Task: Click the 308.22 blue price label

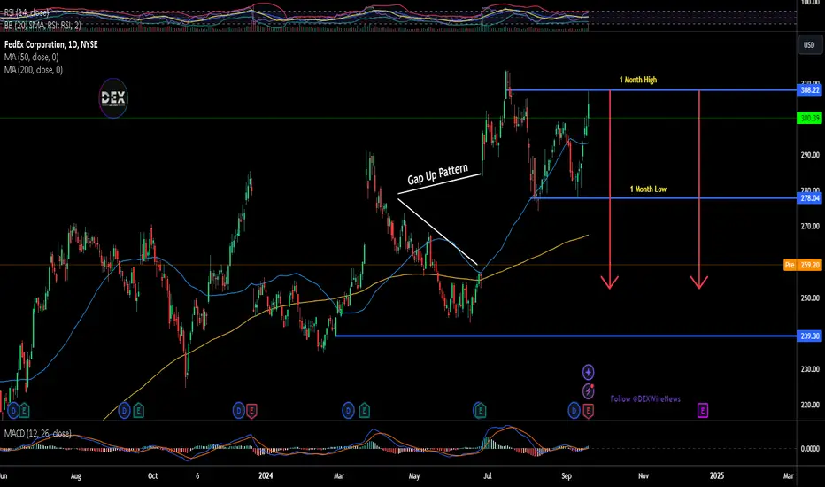Action: (809, 90)
